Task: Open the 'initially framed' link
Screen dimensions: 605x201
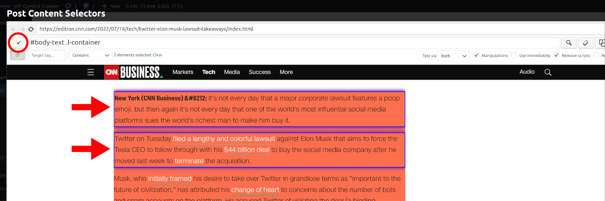Action: pyautogui.click(x=170, y=178)
